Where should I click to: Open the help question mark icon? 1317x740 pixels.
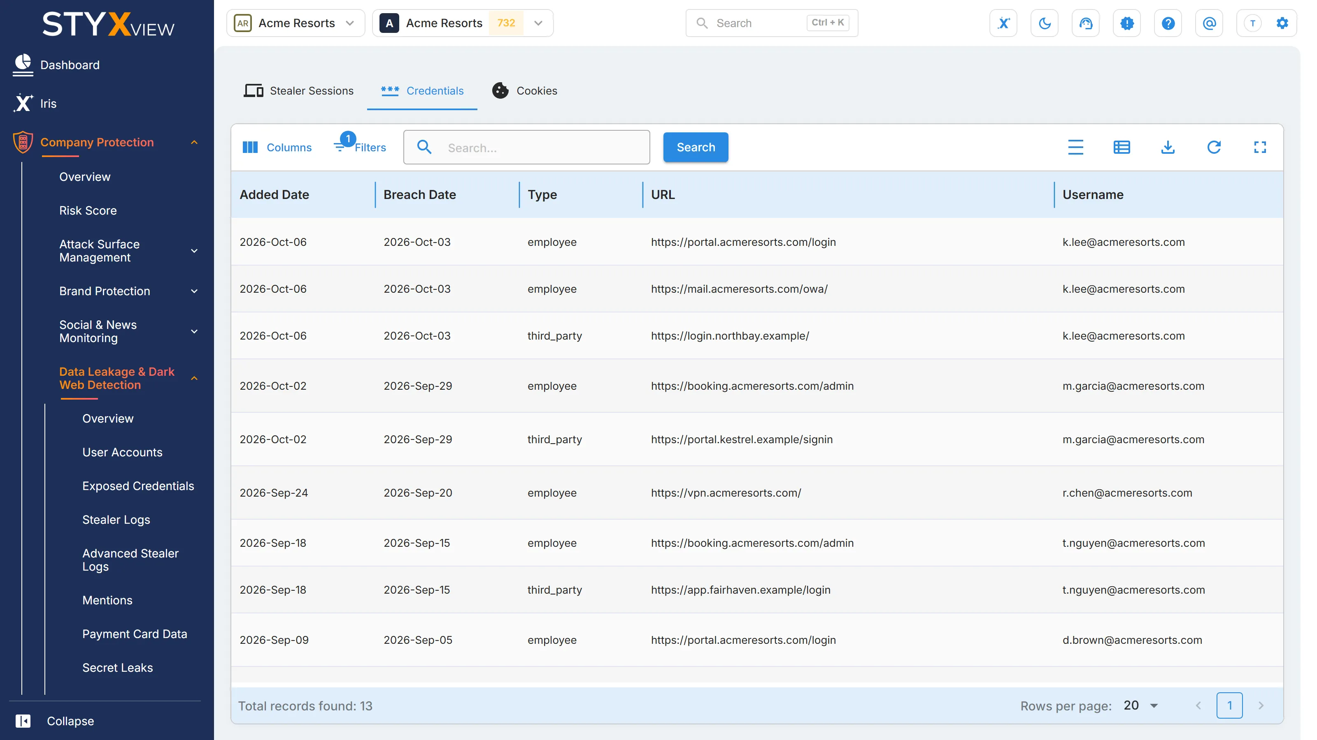point(1168,23)
